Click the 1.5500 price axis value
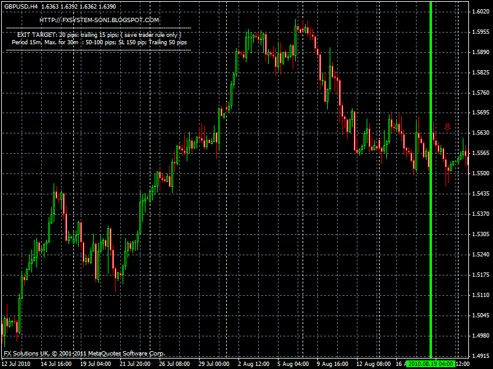493x369 pixels. coord(481,174)
